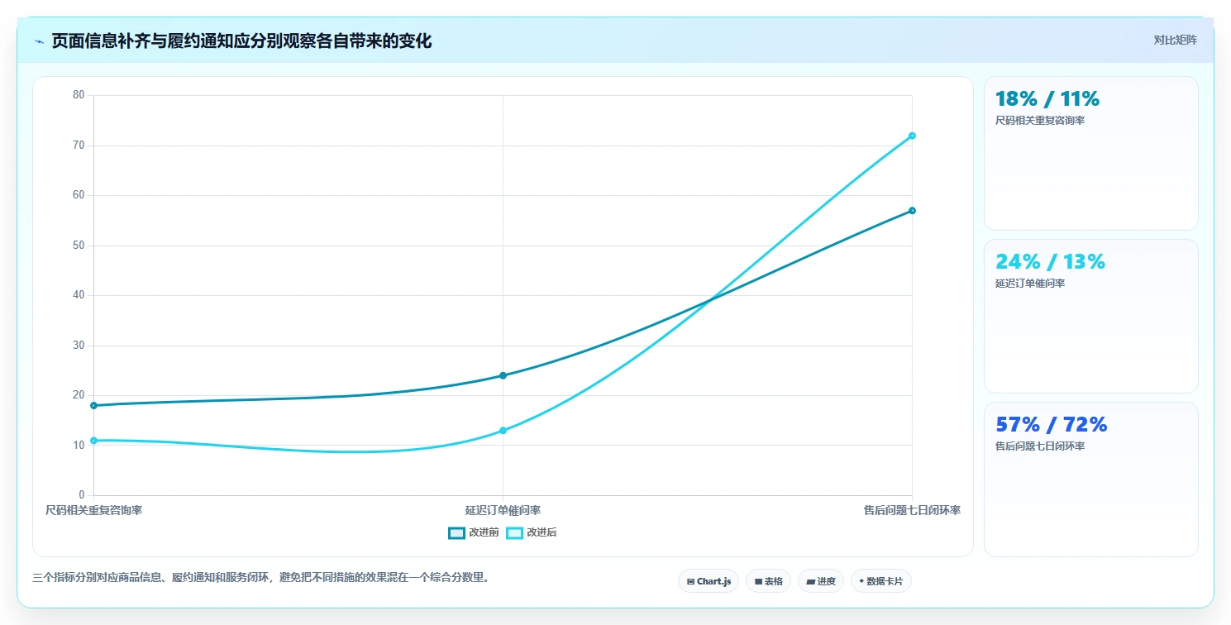This screenshot has height=625, width=1231.
Task: Click the x-axis label 售后问题七日闭环率
Action: coord(912,511)
